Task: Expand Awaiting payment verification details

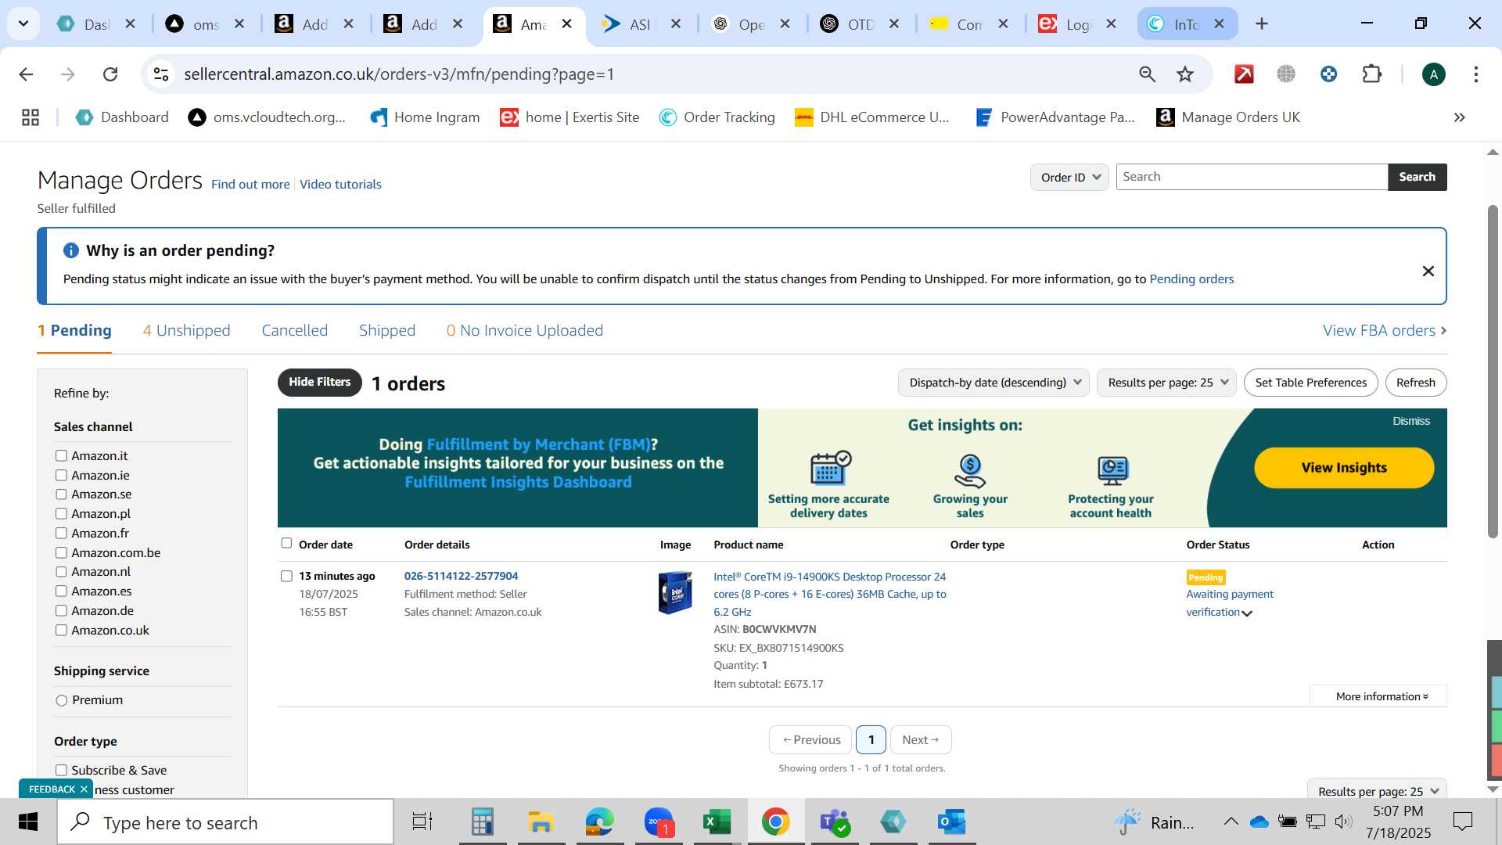Action: (x=1247, y=613)
